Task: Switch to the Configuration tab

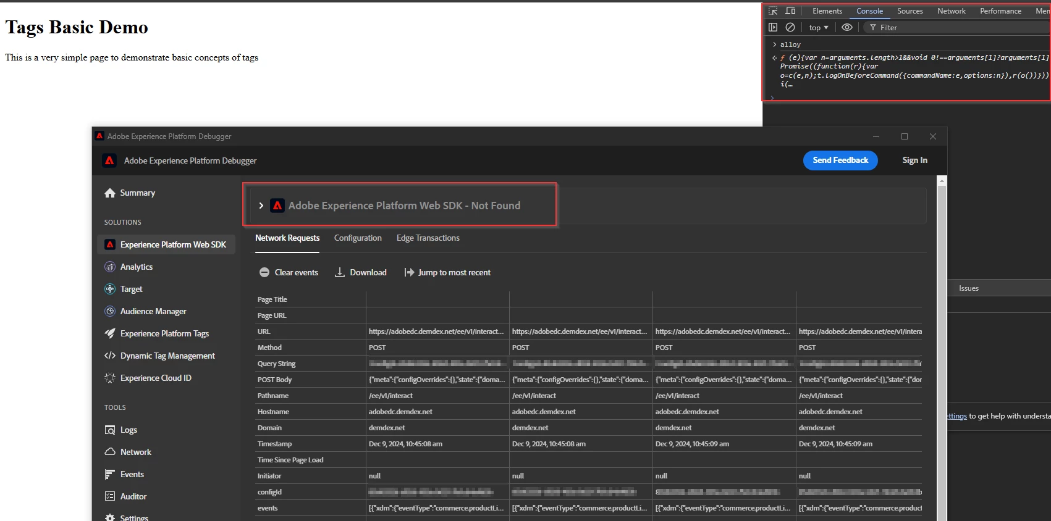Action: pyautogui.click(x=358, y=238)
